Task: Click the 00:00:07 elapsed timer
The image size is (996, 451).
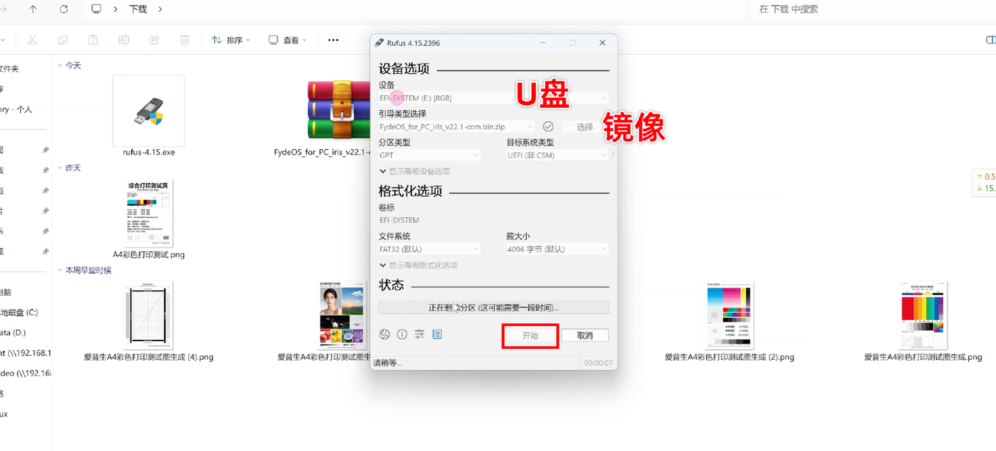Action: tap(598, 363)
